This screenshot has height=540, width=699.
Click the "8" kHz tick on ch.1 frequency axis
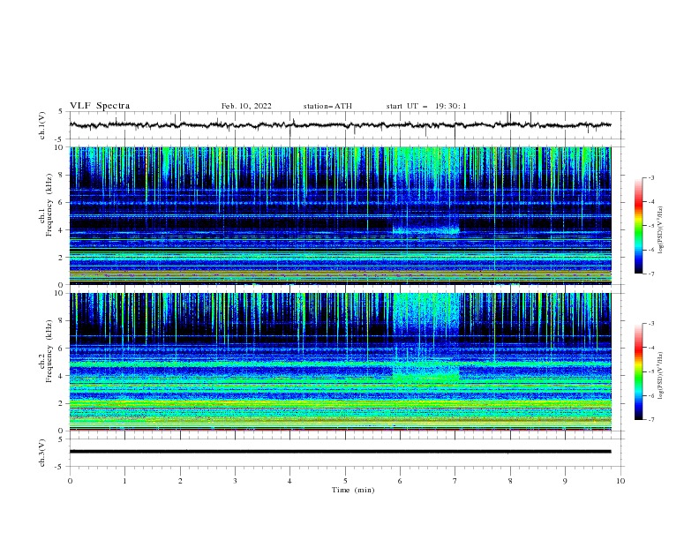point(61,175)
